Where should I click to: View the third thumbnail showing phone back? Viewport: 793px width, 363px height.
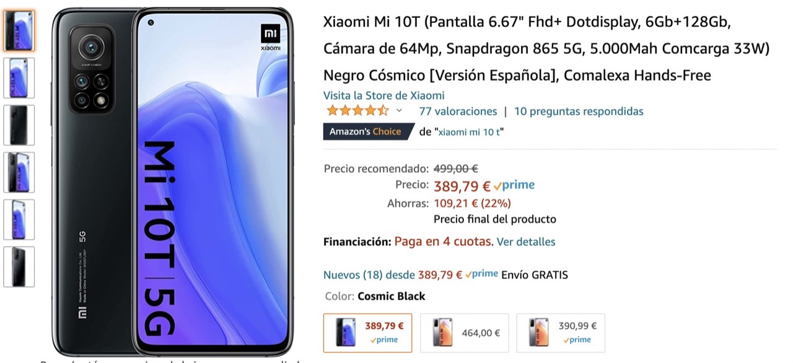pos(19,125)
